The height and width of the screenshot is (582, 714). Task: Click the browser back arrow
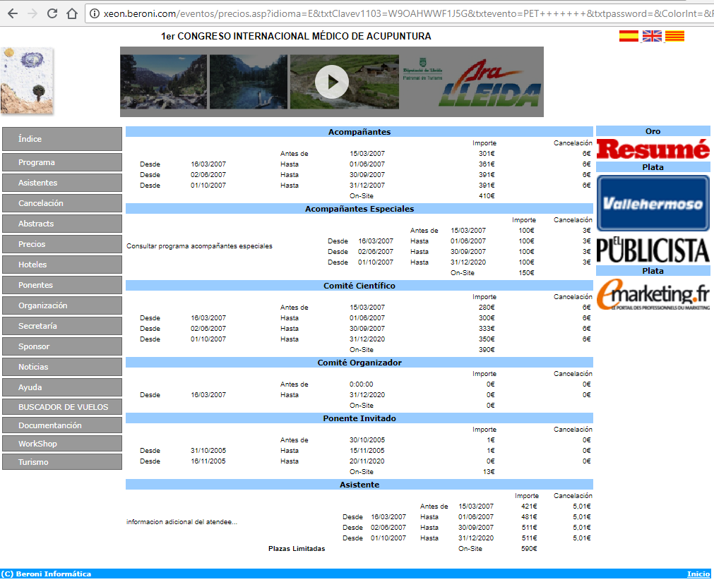[x=12, y=13]
